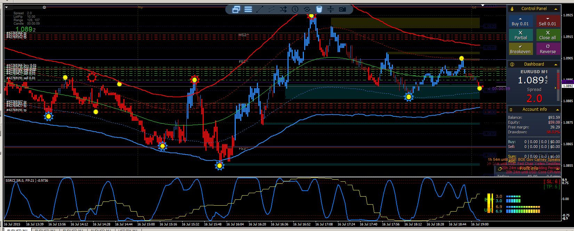This screenshot has height=231, width=574.
Task: Click the trash bin toolbar icon
Action: coord(319,9)
